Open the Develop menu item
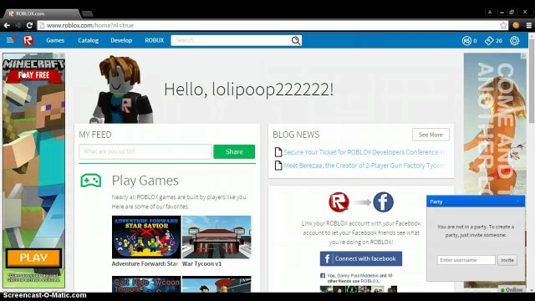The width and height of the screenshot is (535, 301). coord(121,40)
